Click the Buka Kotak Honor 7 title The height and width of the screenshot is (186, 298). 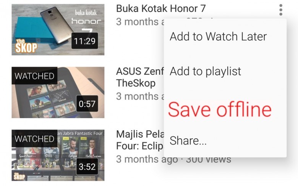[x=161, y=8]
